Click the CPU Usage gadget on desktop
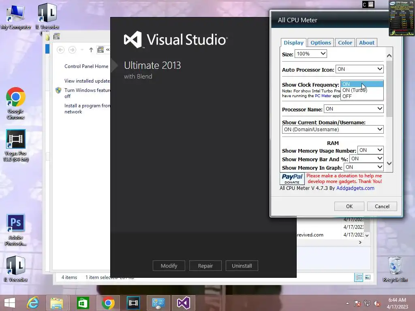 point(402,18)
